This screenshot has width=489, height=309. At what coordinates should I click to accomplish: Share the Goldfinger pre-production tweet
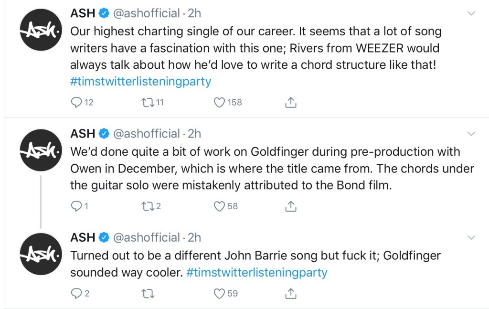coord(291,206)
